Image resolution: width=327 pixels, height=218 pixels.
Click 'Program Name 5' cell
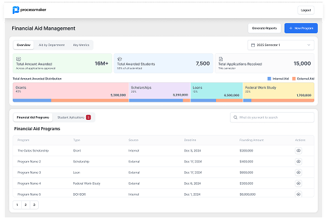point(29,194)
